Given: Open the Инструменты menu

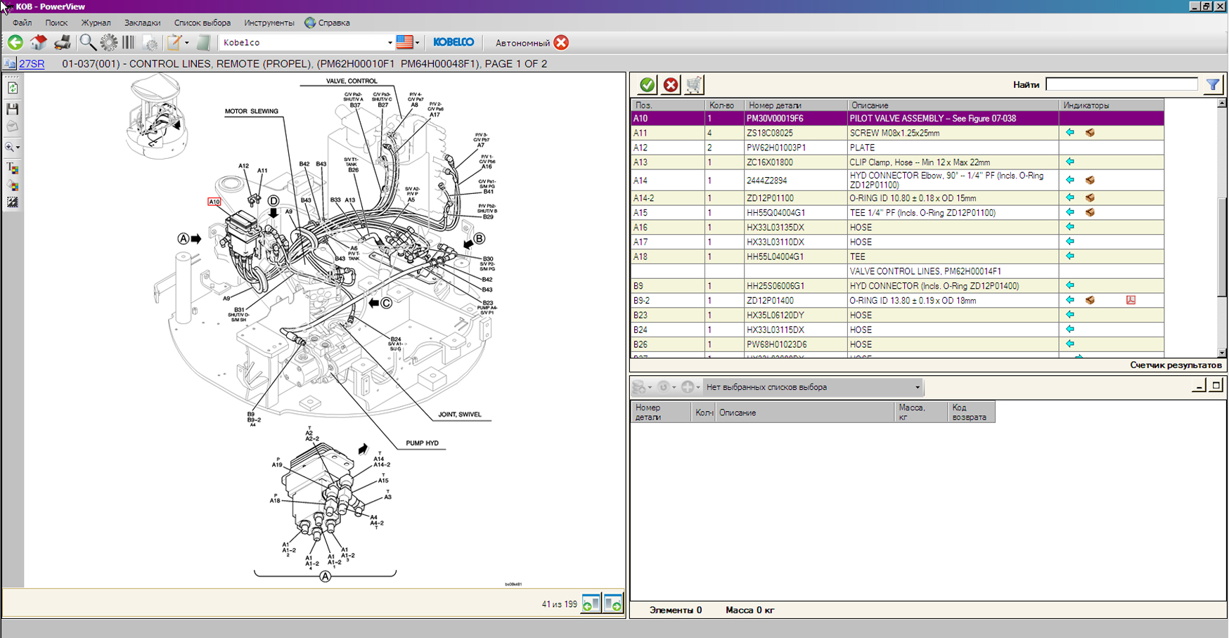Looking at the screenshot, I should 269,22.
